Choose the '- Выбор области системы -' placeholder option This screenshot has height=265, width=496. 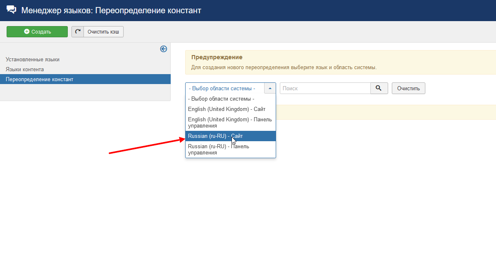point(221,99)
